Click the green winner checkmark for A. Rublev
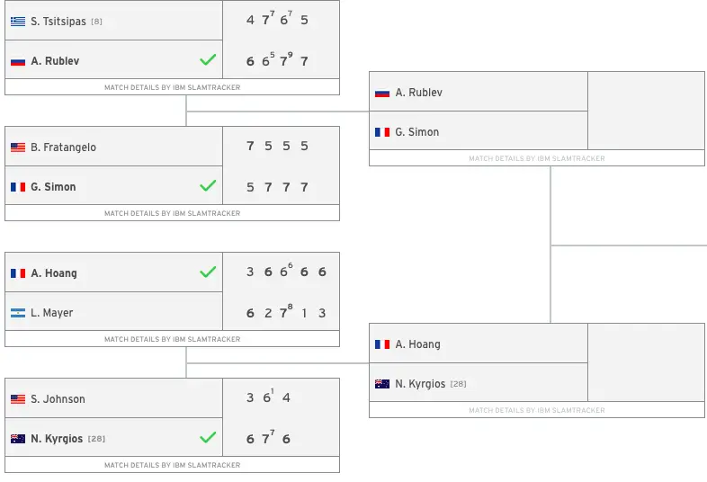Image resolution: width=707 pixels, height=482 pixels. (x=208, y=59)
